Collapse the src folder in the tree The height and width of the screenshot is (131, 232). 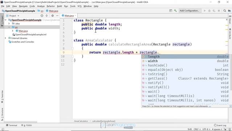[9, 27]
